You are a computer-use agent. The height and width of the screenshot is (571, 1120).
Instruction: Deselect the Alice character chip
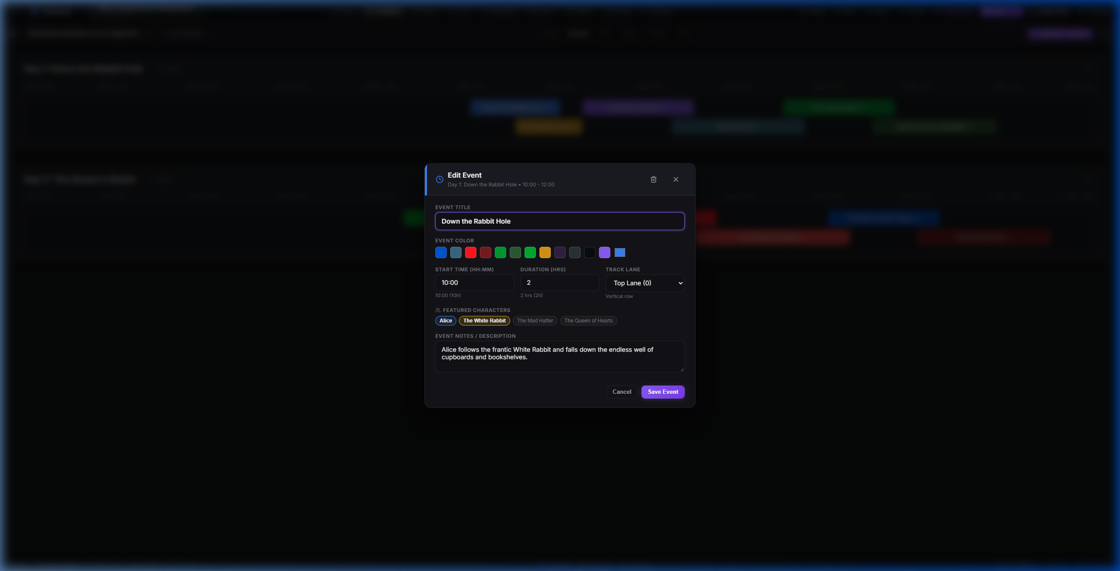pyautogui.click(x=445, y=321)
